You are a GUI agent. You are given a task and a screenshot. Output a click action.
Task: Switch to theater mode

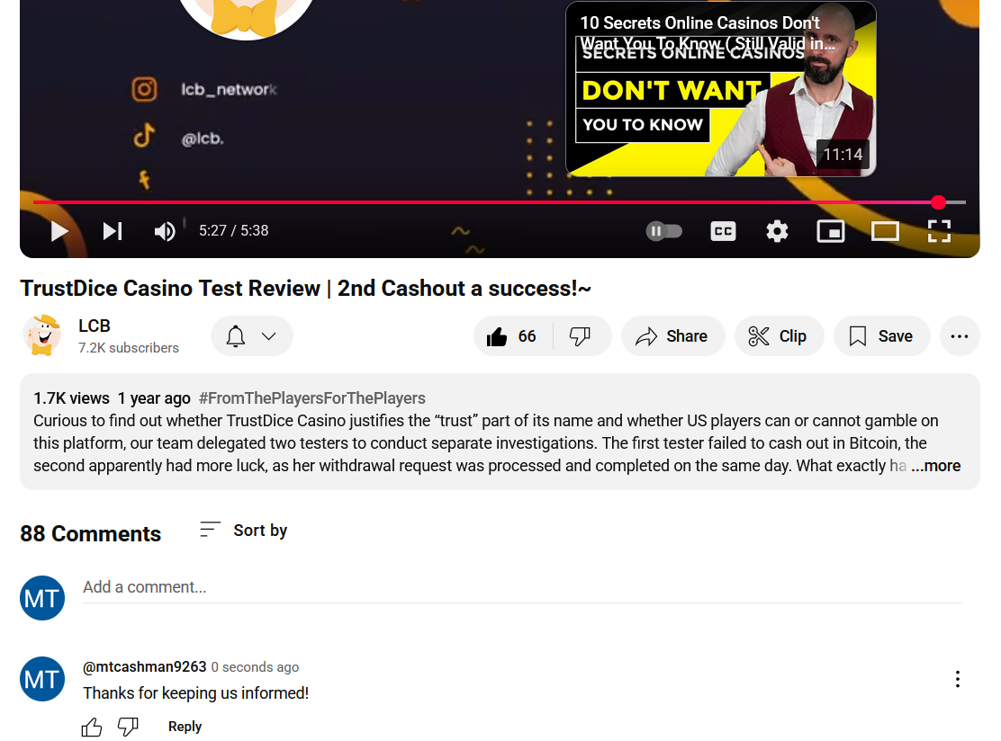click(885, 231)
